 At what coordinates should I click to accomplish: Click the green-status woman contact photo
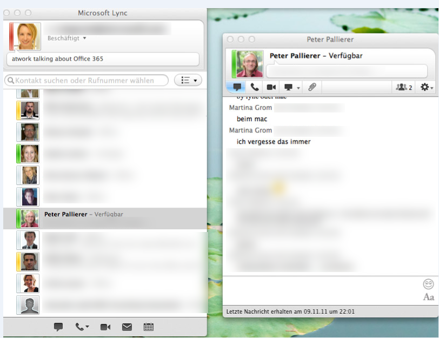(x=30, y=154)
